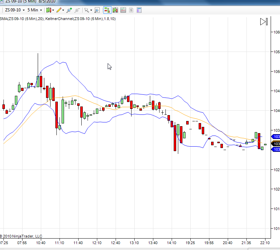Expand the chart style dropdown arrow
Screen dimensions: 280x250
click(53, 10)
